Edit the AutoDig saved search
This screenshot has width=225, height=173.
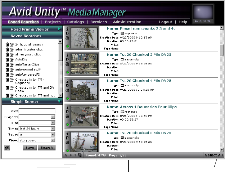pyautogui.click(x=12, y=59)
